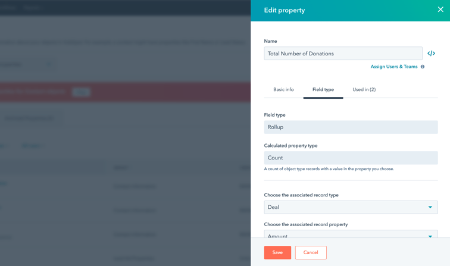Click the blurred table header row
This screenshot has width=450, height=266.
tap(125, 167)
